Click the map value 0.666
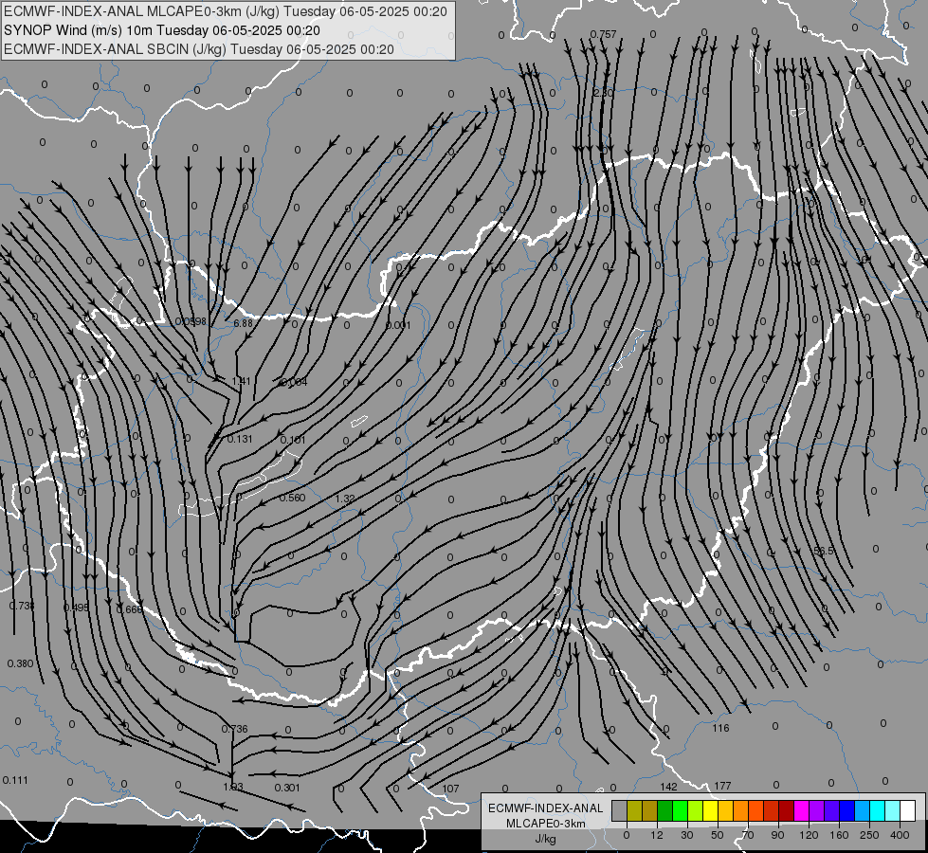Viewport: 928px width, 853px height. [x=129, y=609]
